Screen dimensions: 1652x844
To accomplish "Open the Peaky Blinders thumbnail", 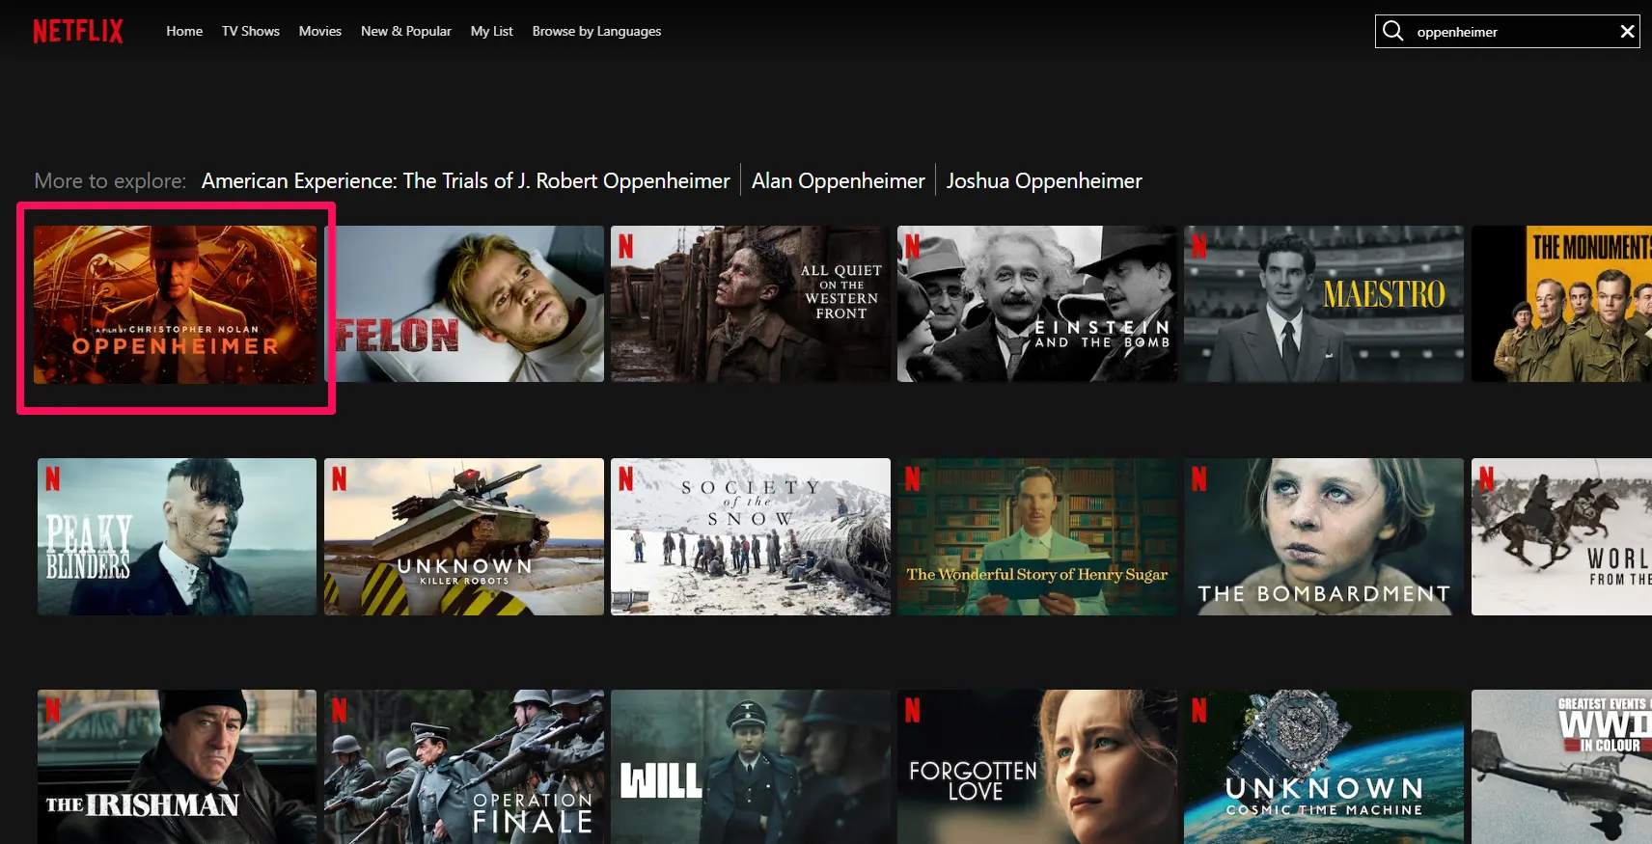I will (177, 536).
